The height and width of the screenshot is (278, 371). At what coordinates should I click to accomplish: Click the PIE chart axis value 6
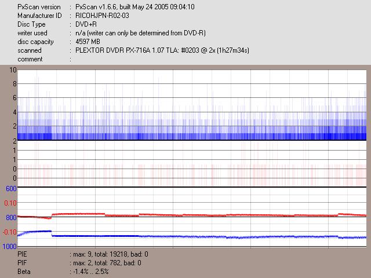tap(14, 98)
